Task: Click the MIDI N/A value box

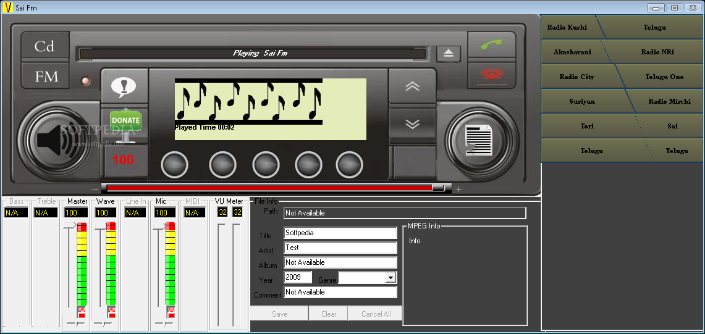Action: [194, 212]
